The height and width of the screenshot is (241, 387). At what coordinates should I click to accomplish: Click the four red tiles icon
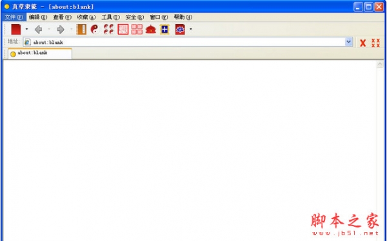137,30
